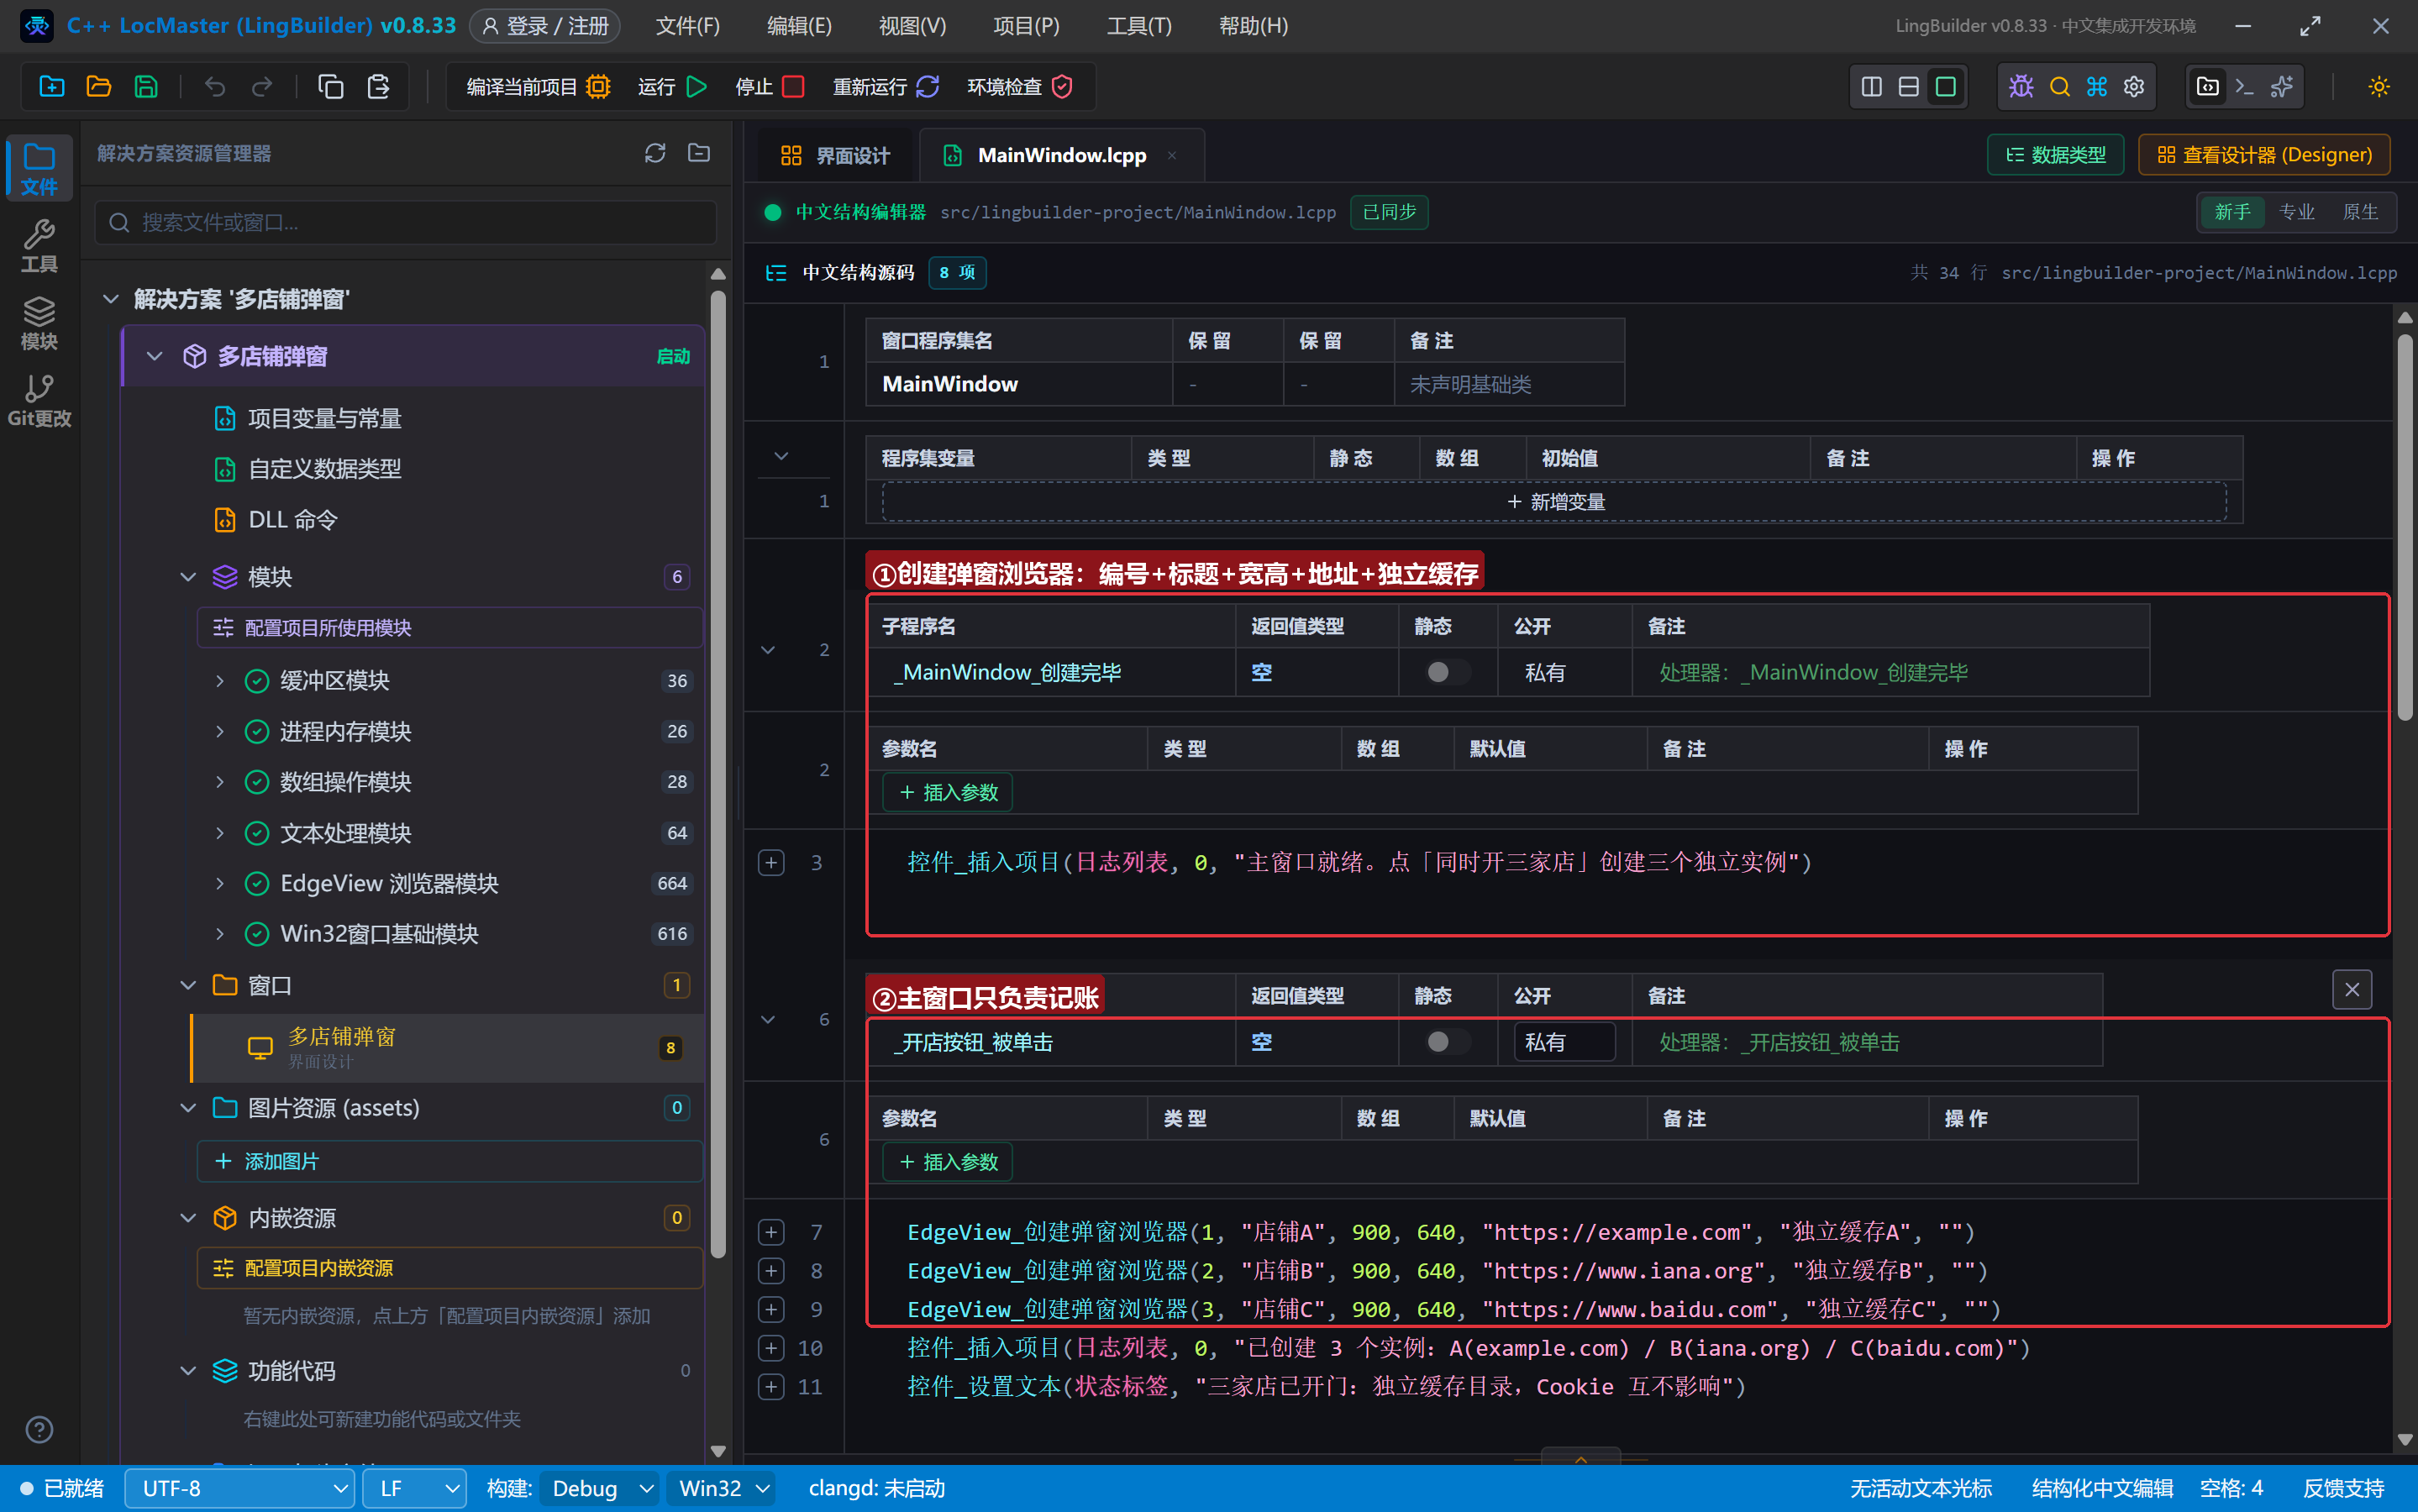This screenshot has width=2418, height=1512.
Task: Open settings gear icon in top toolbar
Action: pyautogui.click(x=2134, y=87)
